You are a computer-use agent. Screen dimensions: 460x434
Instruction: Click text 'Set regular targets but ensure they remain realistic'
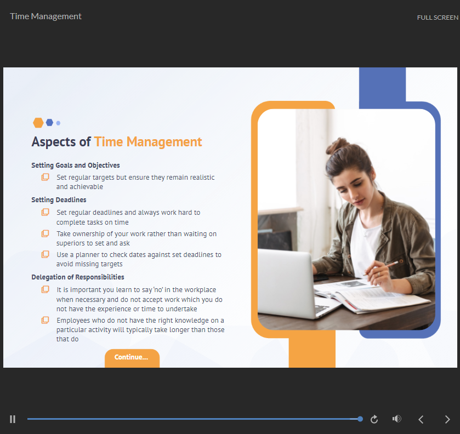point(135,178)
